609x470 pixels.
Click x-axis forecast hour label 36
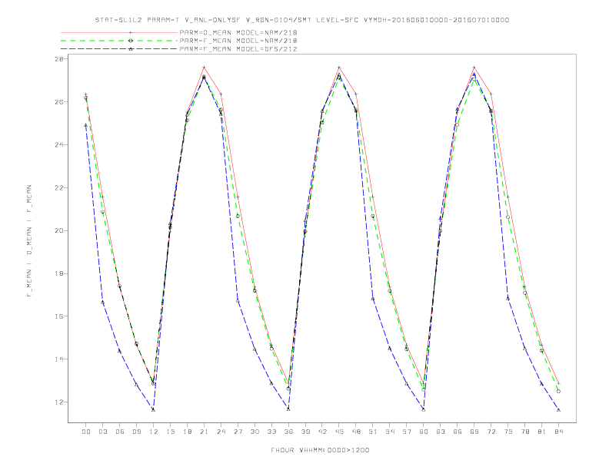(288, 432)
